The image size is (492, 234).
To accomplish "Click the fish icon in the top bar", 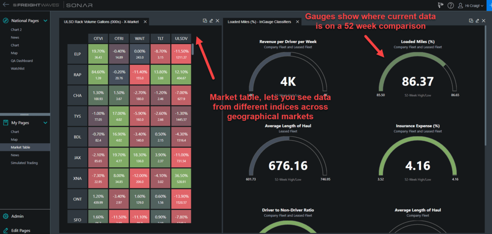I will (441, 5).
